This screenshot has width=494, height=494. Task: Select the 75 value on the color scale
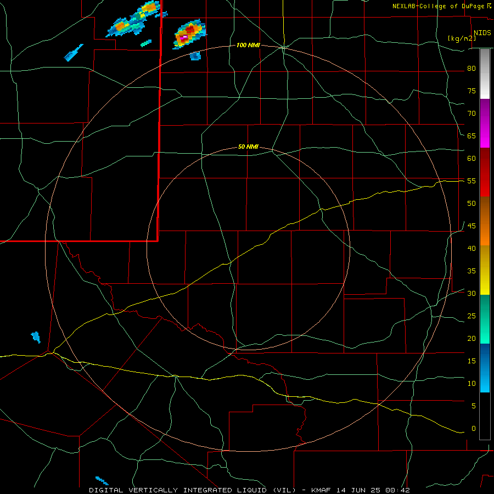471,91
